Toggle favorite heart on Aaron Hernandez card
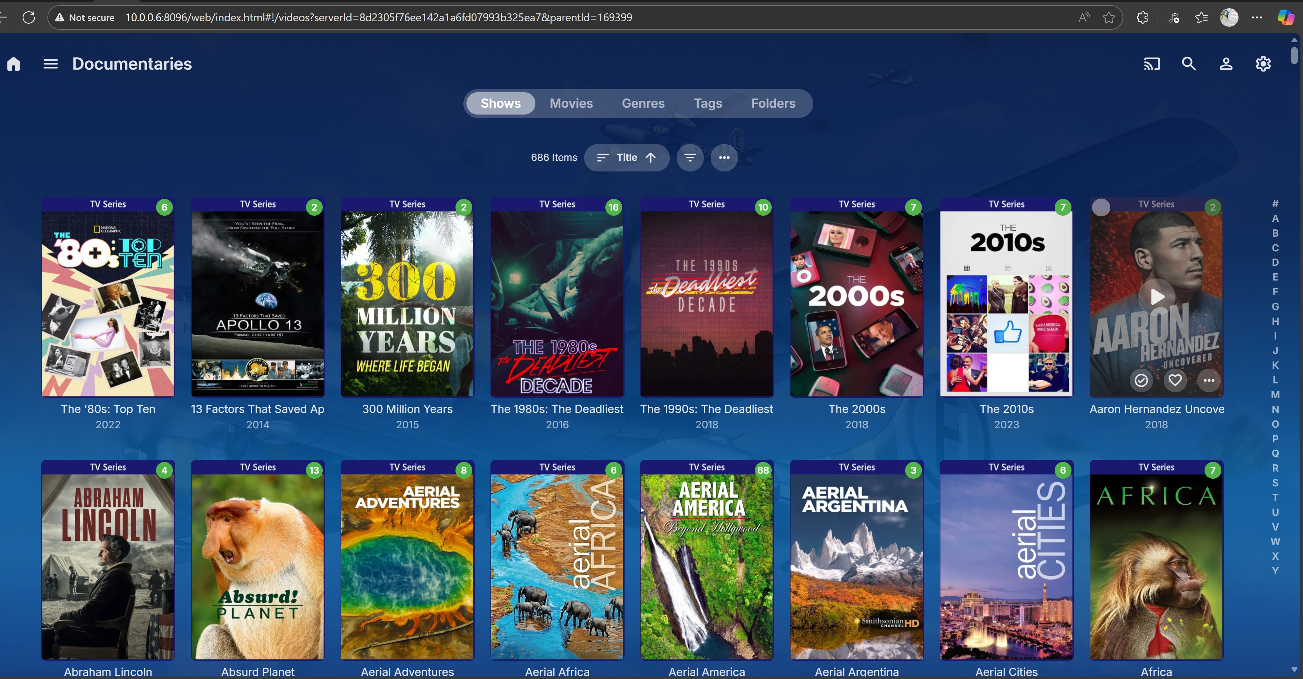Viewport: 1303px width, 679px height. click(x=1175, y=380)
